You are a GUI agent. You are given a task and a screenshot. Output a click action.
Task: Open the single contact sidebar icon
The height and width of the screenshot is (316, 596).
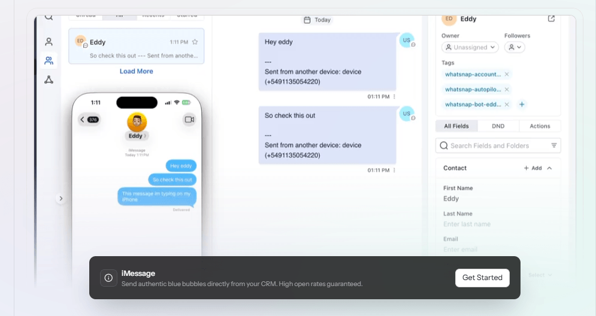point(49,42)
